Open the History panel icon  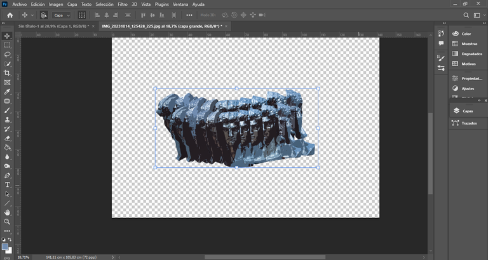(x=441, y=33)
